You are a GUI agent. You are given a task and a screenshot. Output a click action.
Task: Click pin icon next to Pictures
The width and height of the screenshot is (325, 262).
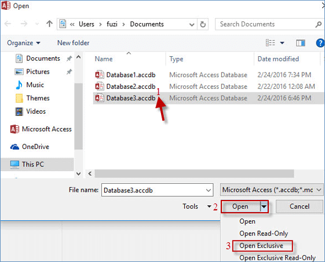[x=69, y=72]
